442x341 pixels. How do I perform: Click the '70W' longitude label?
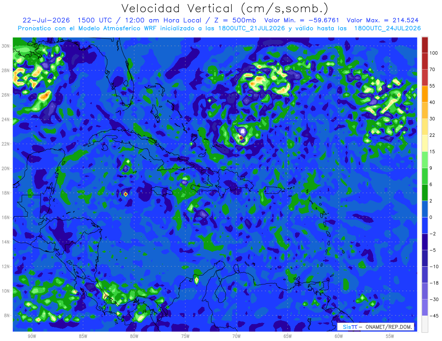(236, 336)
